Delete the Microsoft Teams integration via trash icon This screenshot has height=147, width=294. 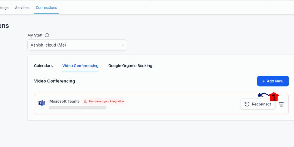tap(281, 104)
